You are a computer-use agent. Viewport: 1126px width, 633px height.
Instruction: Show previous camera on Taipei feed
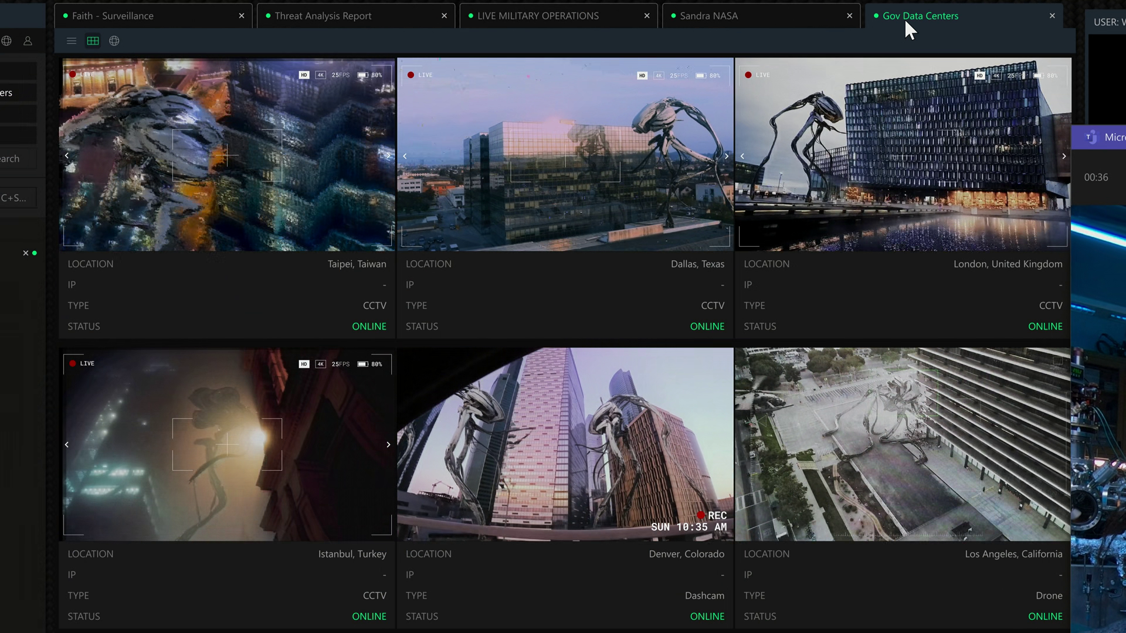pyautogui.click(x=67, y=156)
